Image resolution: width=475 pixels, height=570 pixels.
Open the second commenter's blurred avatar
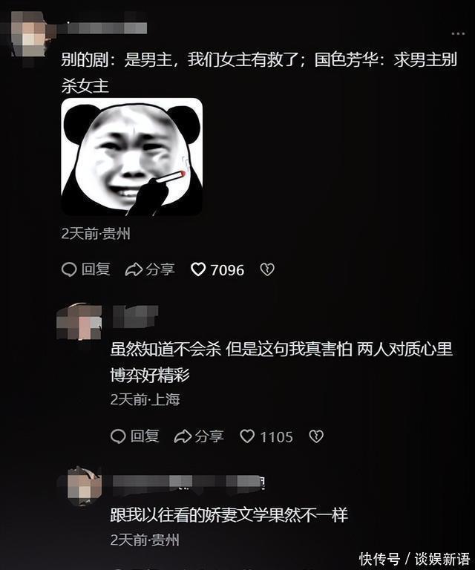79,322
